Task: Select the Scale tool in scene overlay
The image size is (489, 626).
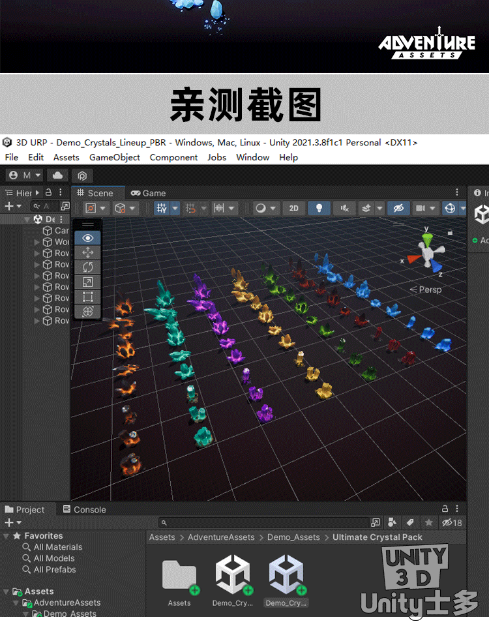Action: pyautogui.click(x=87, y=282)
